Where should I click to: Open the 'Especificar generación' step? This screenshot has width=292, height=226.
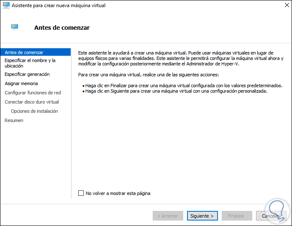click(27, 74)
